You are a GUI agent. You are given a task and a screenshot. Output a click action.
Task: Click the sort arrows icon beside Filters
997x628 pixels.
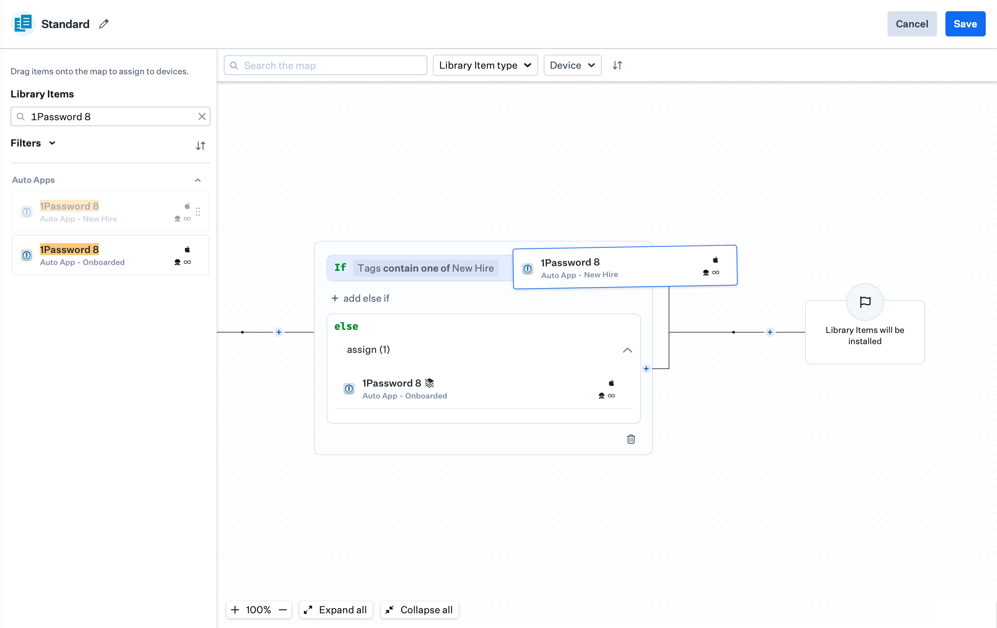click(200, 146)
